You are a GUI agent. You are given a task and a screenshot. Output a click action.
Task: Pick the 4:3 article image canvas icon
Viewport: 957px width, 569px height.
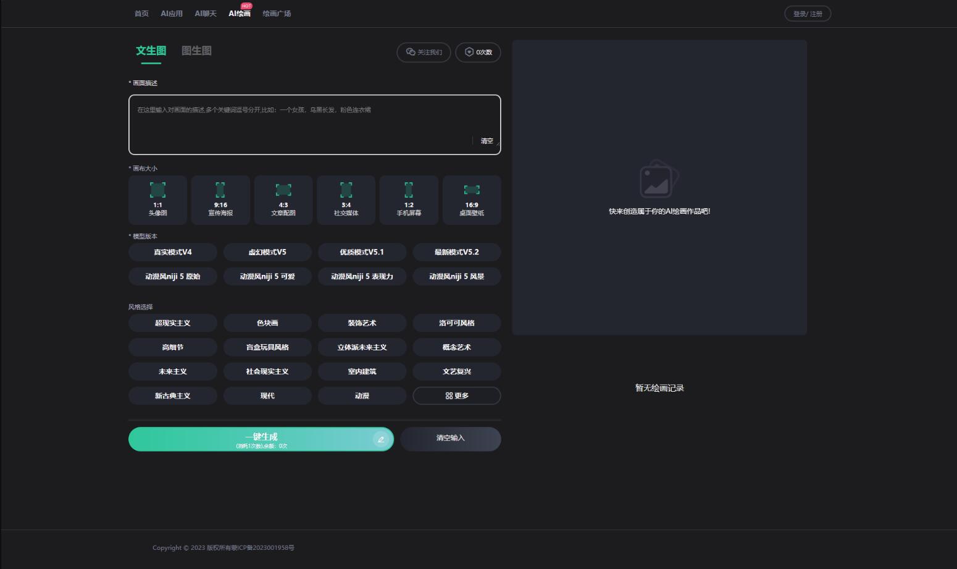pos(283,190)
